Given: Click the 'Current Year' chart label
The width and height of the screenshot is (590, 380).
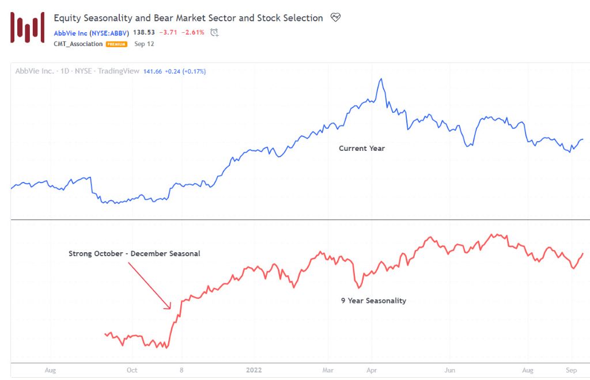Looking at the screenshot, I should 361,149.
